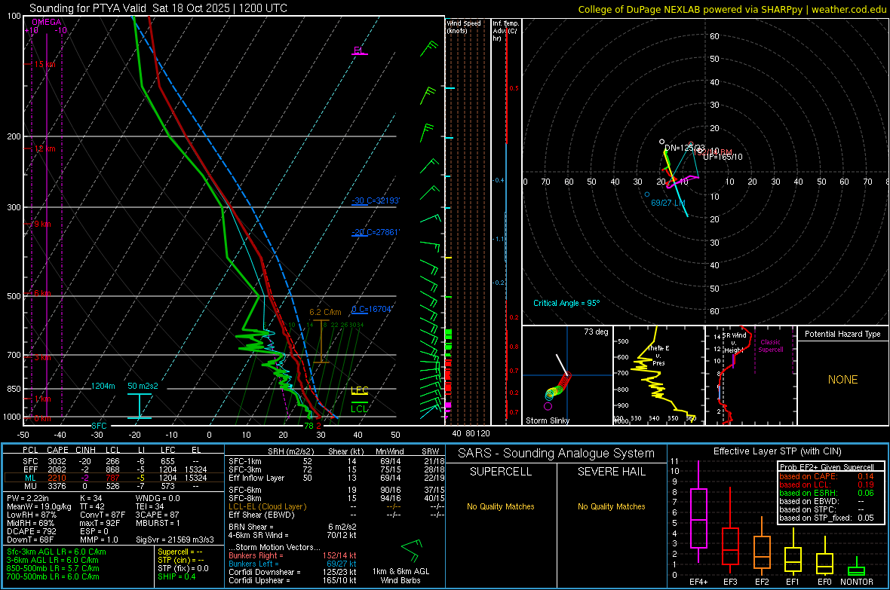The image size is (890, 590).
Task: Select the highlighted ML parcel row
Action: click(x=114, y=478)
